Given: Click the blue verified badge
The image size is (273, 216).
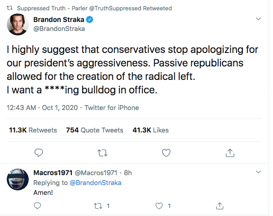Looking at the screenshot, I should pyautogui.click(x=90, y=20).
